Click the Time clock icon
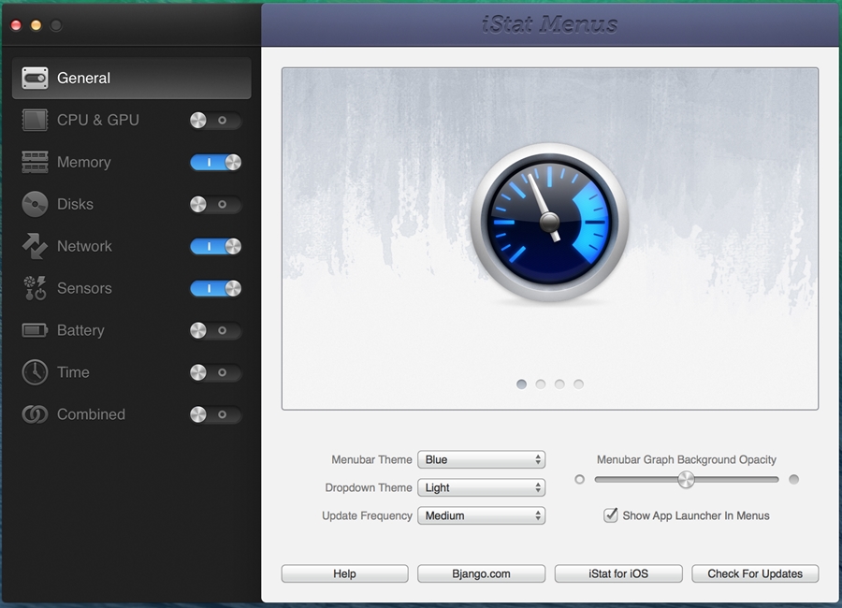Image resolution: width=842 pixels, height=608 pixels. click(x=35, y=372)
